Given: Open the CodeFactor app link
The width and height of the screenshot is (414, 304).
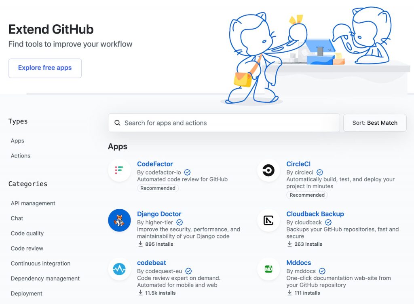Looking at the screenshot, I should click(155, 164).
